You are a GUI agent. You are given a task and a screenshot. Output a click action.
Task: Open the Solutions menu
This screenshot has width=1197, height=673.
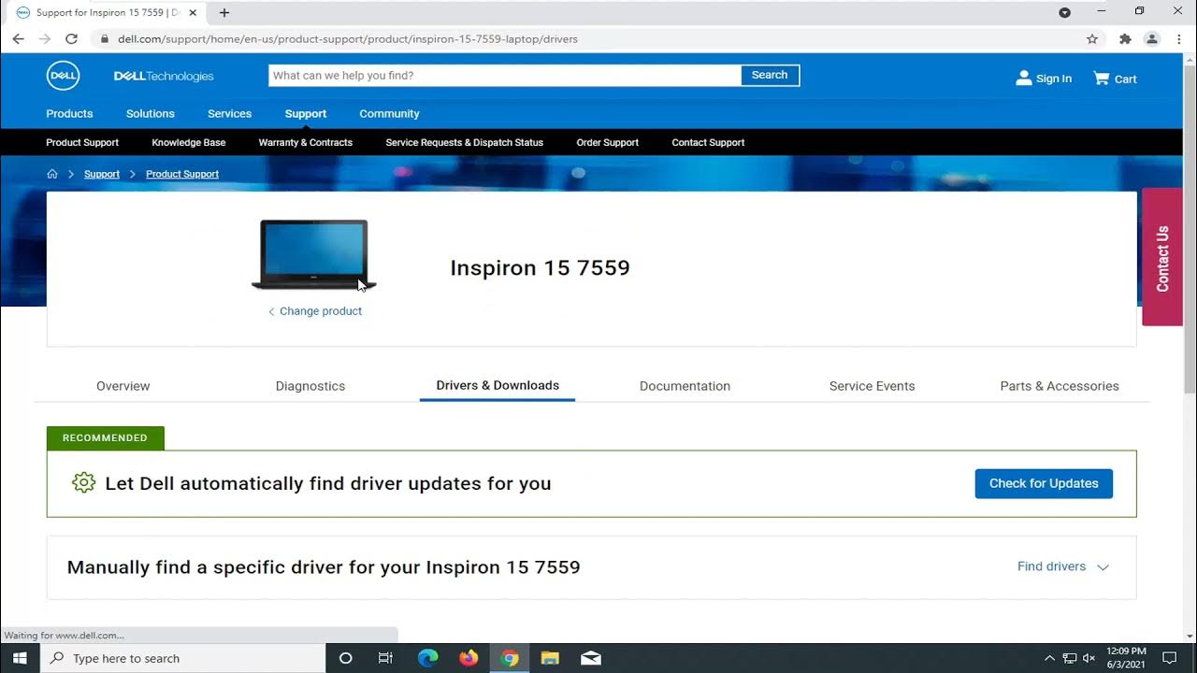tap(151, 114)
